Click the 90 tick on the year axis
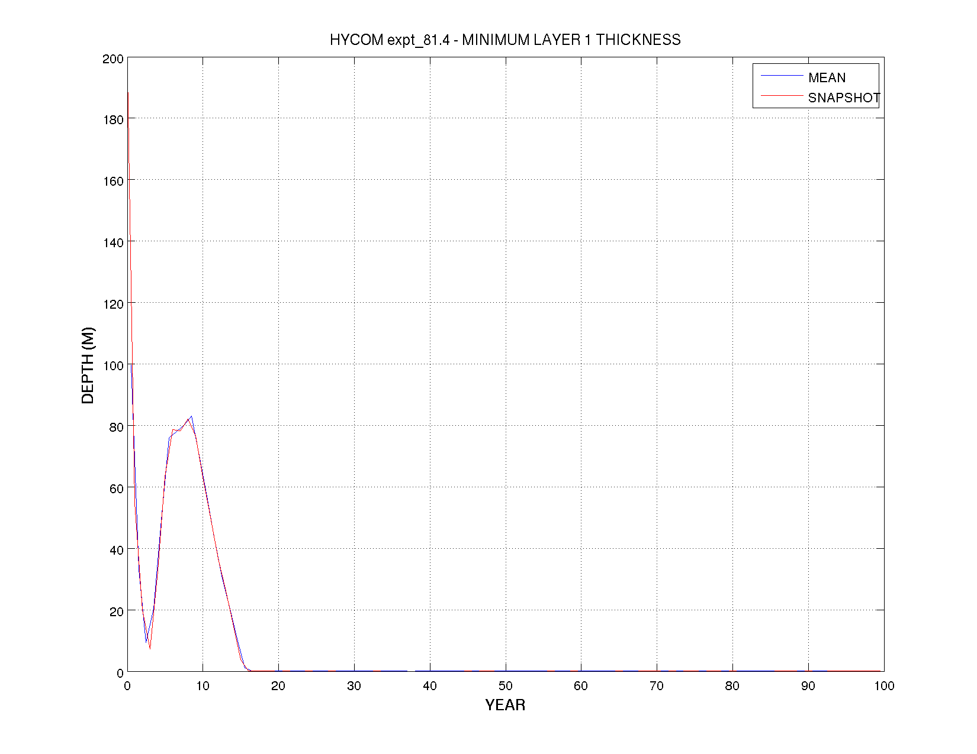977x754 pixels. (808, 686)
